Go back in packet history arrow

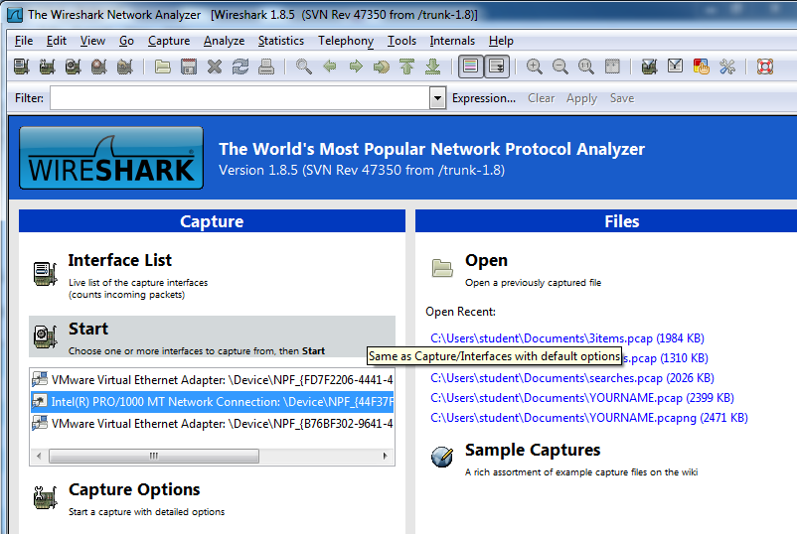click(330, 67)
